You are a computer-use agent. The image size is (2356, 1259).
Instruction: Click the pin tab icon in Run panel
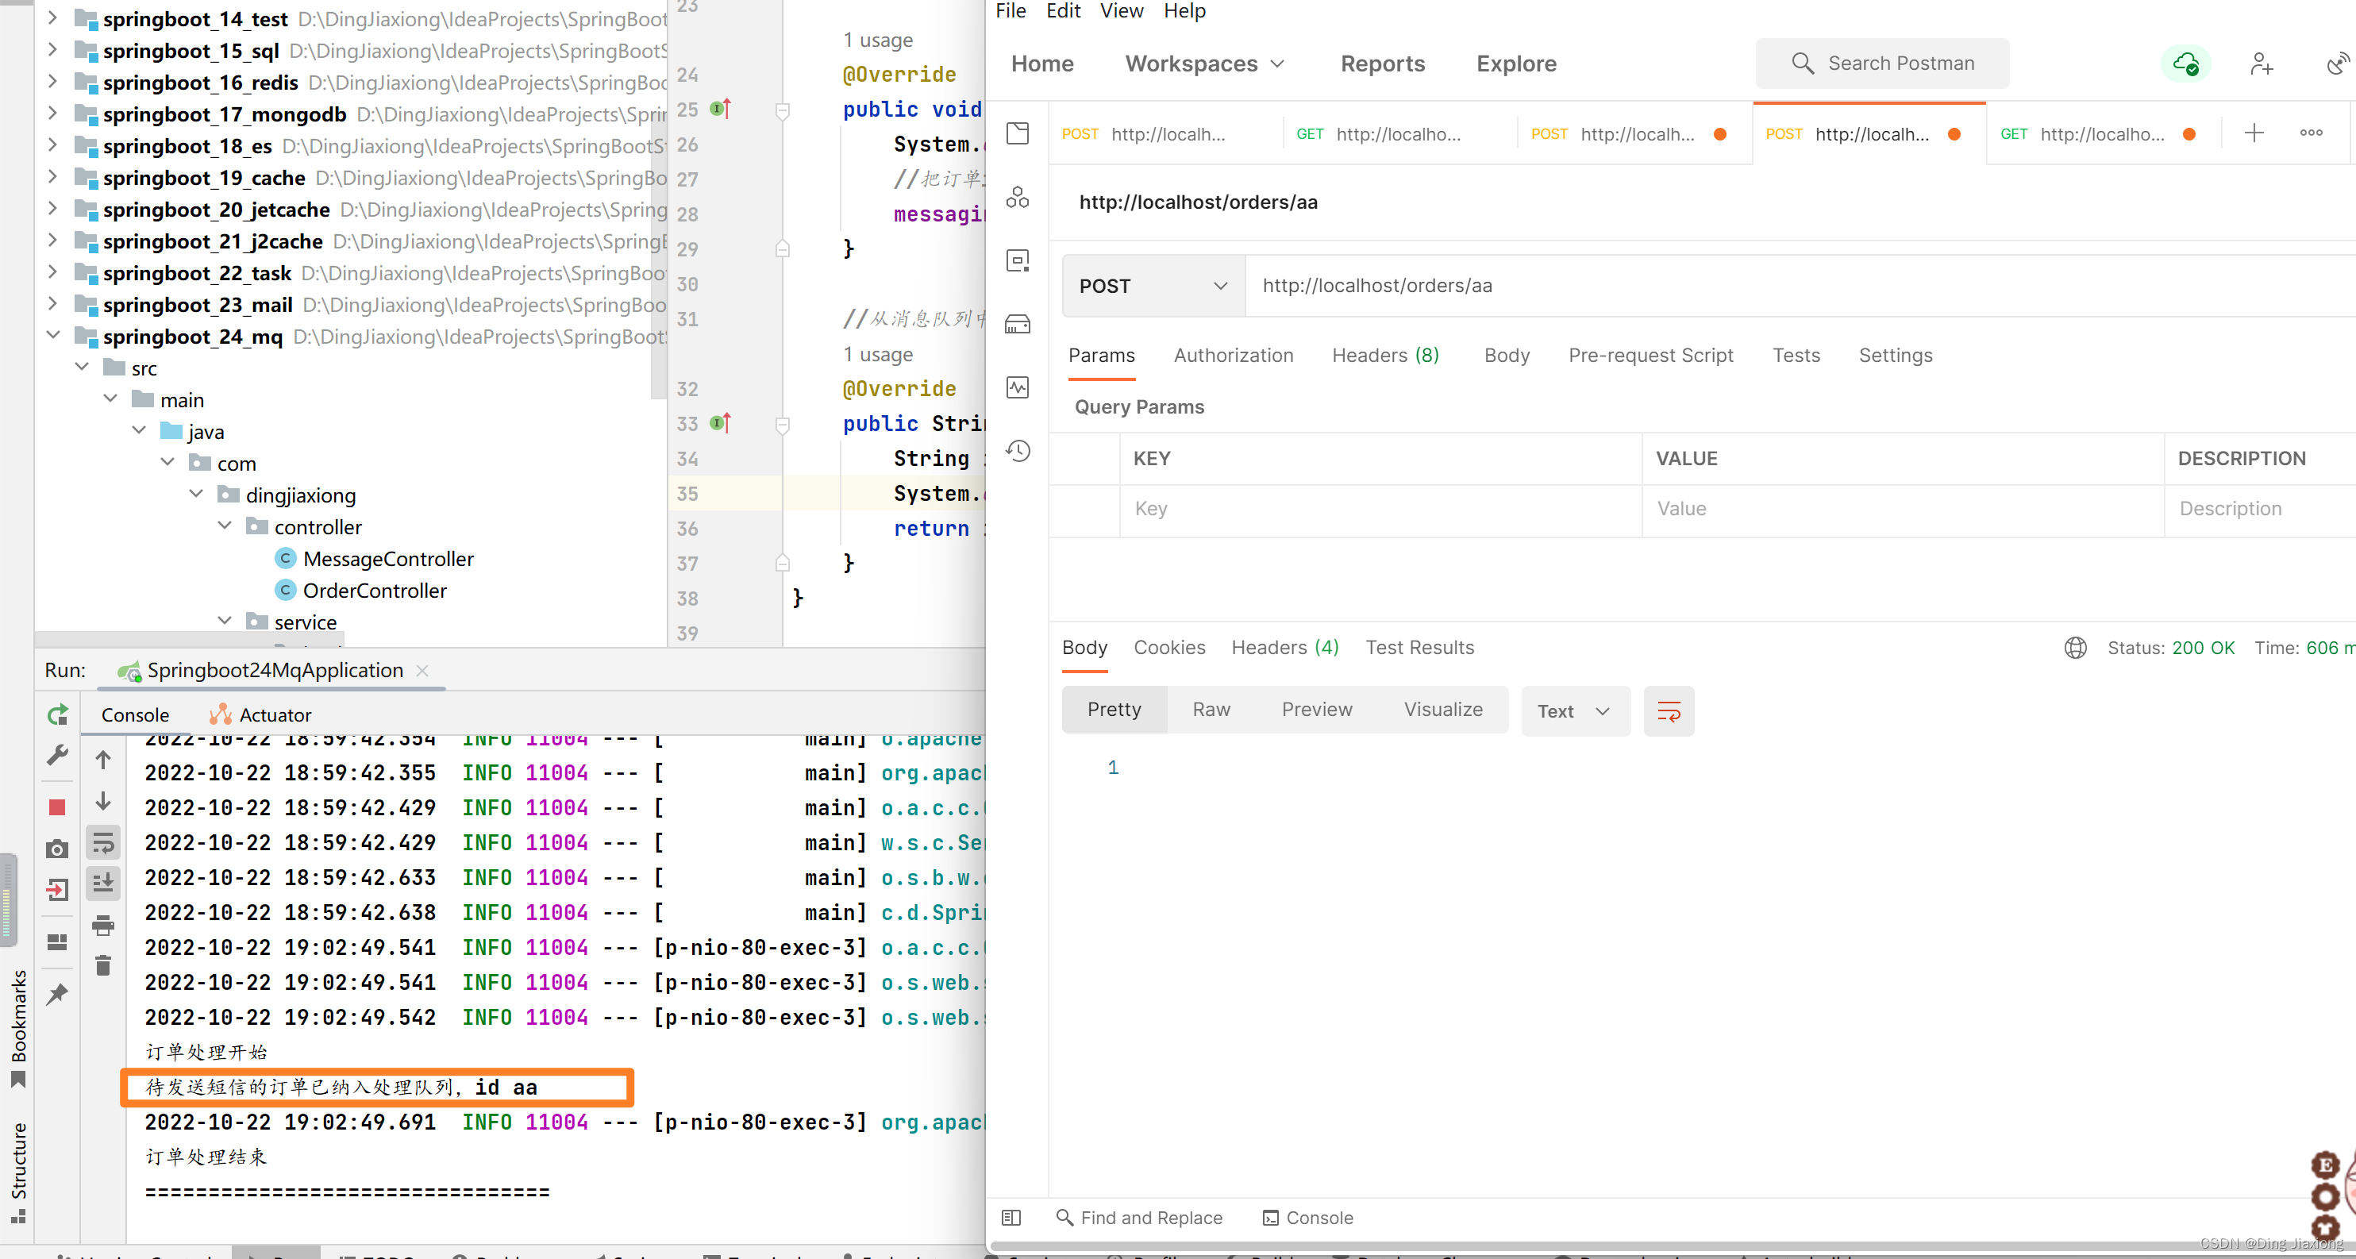[58, 994]
